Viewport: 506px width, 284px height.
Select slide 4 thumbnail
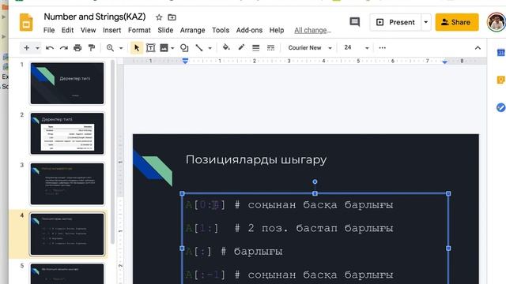click(x=67, y=234)
